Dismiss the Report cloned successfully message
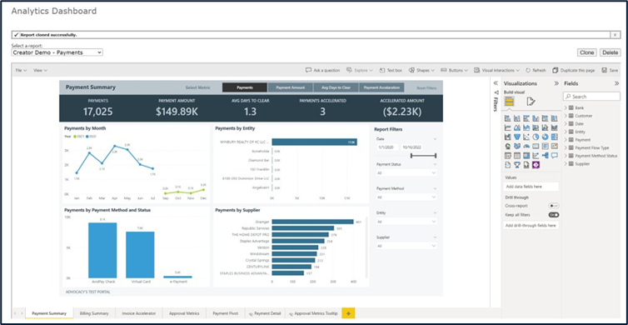Screen dimensions: 628x325 click(x=616, y=35)
